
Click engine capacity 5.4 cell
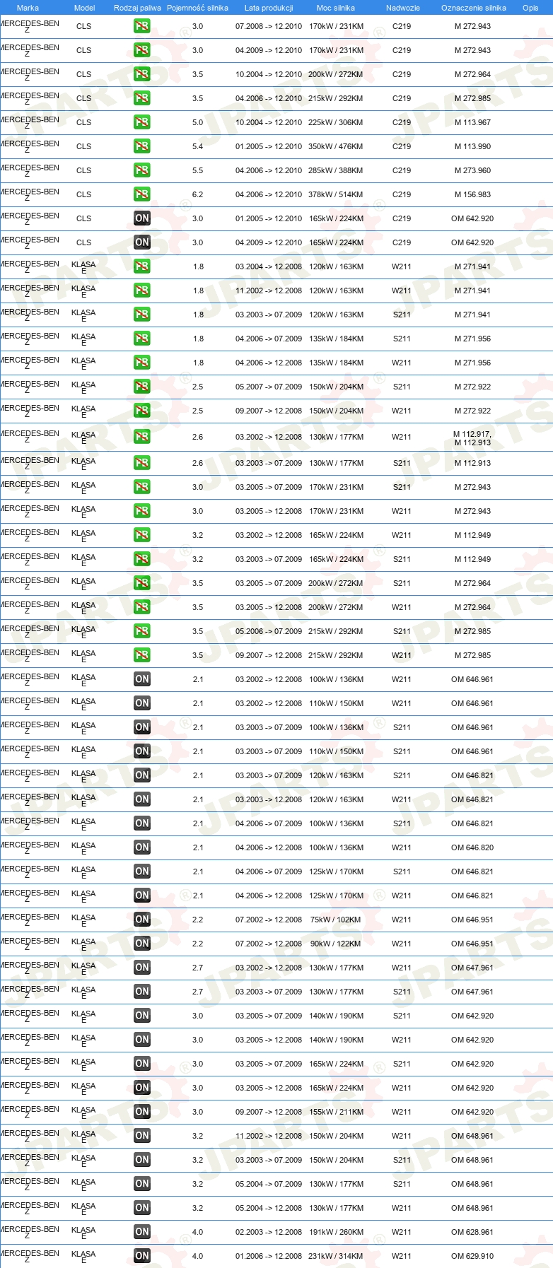pyautogui.click(x=197, y=146)
